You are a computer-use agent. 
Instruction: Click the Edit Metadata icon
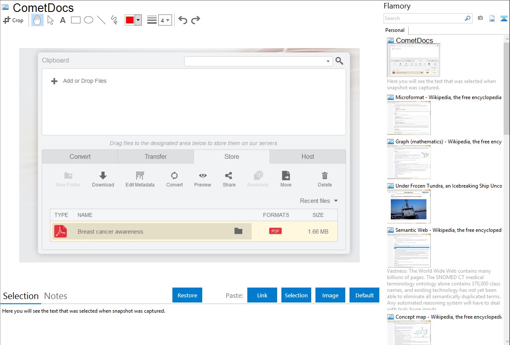[x=140, y=176]
